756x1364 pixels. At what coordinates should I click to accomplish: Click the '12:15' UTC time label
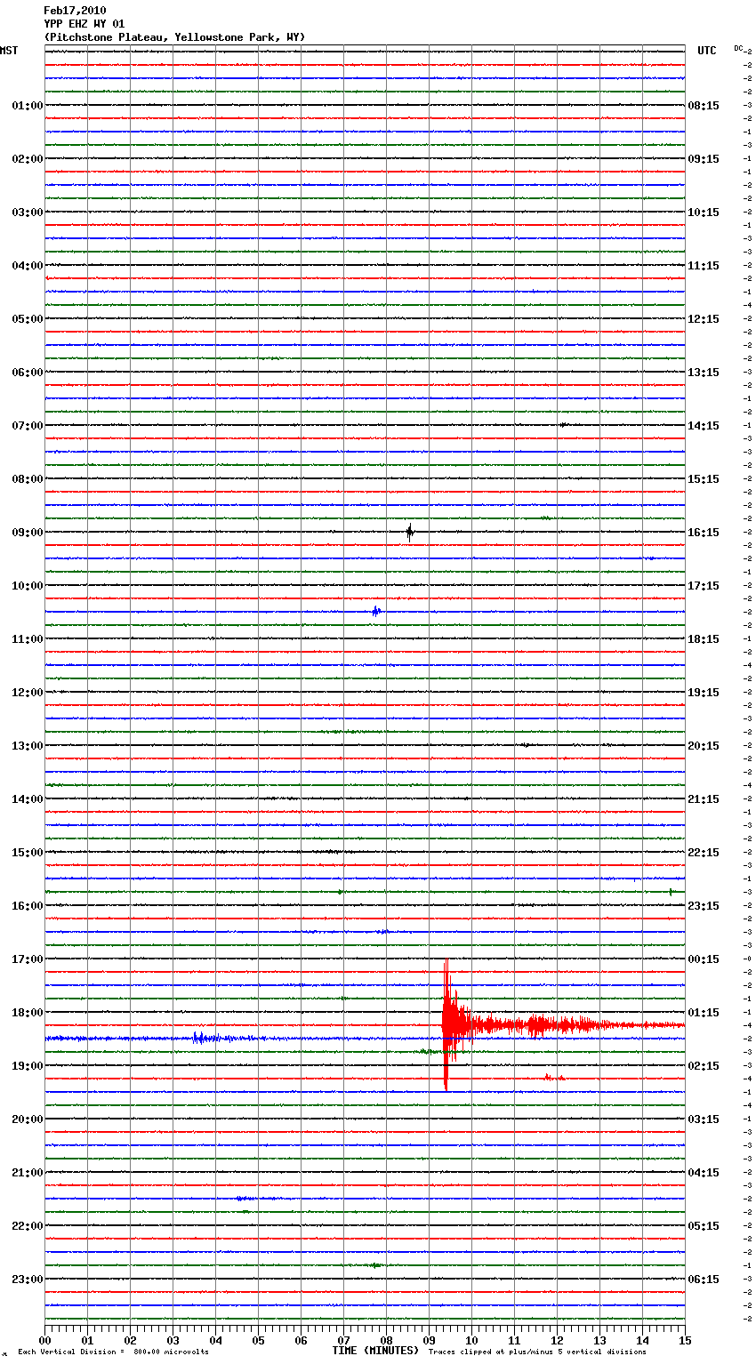point(704,319)
